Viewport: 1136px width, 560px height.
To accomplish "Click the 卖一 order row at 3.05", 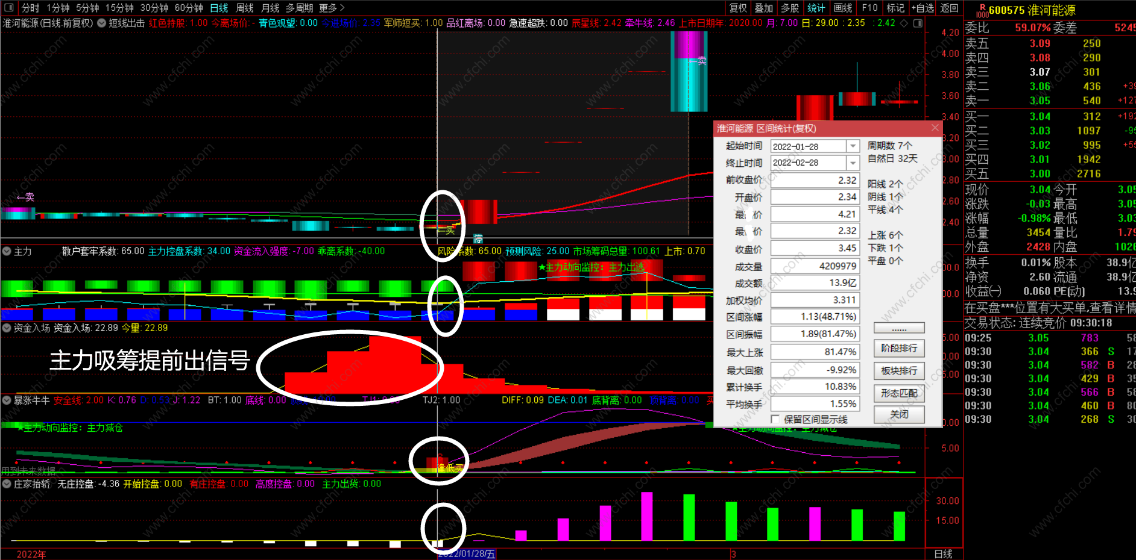I will tap(1050, 101).
